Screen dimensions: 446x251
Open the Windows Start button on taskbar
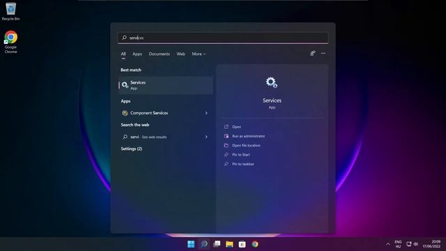pyautogui.click(x=191, y=244)
